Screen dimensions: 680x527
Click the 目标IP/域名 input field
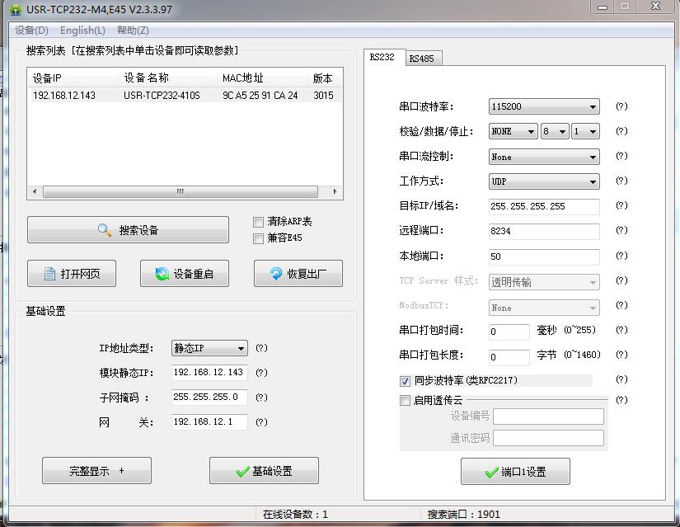point(543,206)
